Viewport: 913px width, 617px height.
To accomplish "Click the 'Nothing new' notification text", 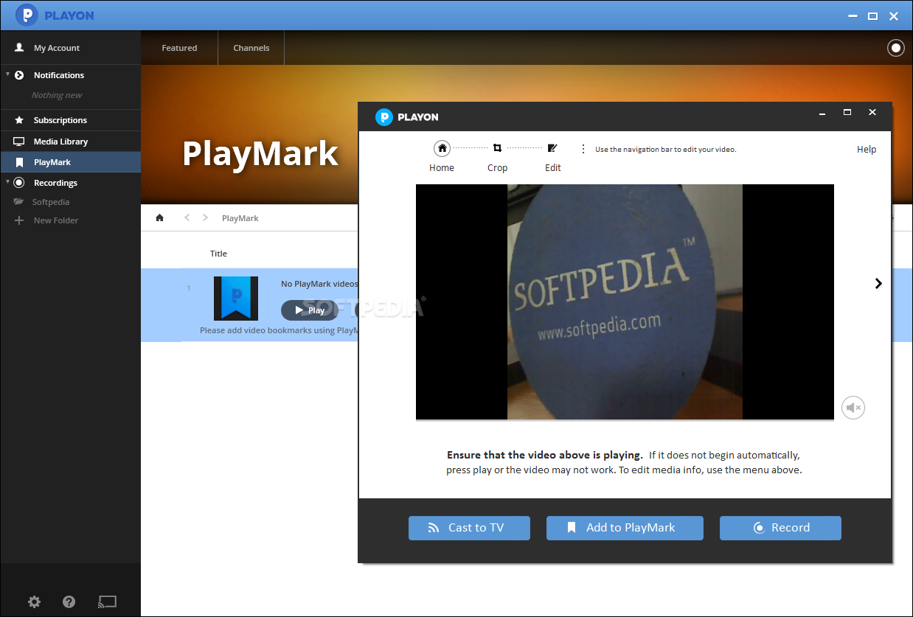I will tap(57, 95).
